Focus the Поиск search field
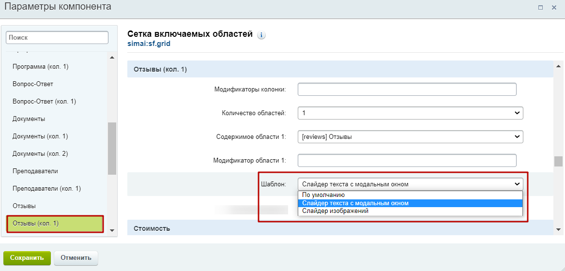 (x=57, y=37)
